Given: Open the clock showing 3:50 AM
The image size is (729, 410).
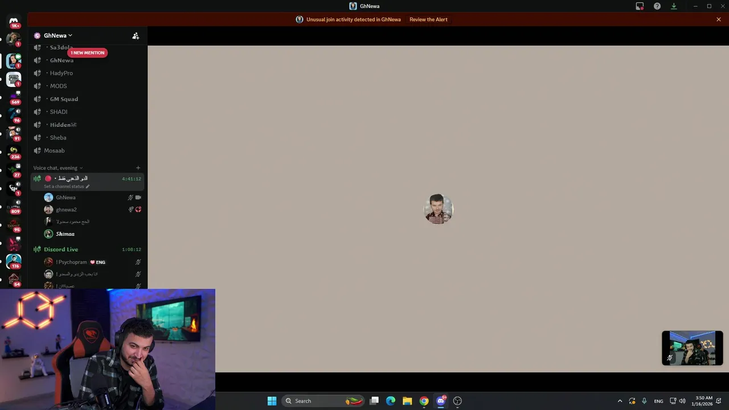Looking at the screenshot, I should pyautogui.click(x=702, y=401).
